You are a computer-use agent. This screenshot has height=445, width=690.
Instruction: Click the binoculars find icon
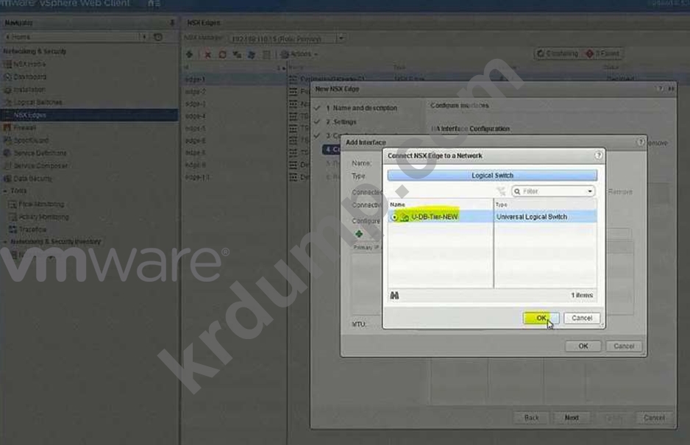[x=394, y=296]
